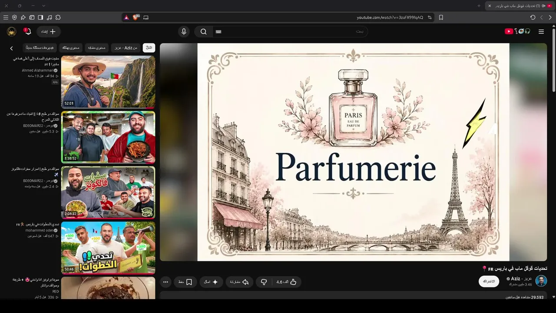Click the main video player
The image size is (556, 313).
pyautogui.click(x=353, y=152)
